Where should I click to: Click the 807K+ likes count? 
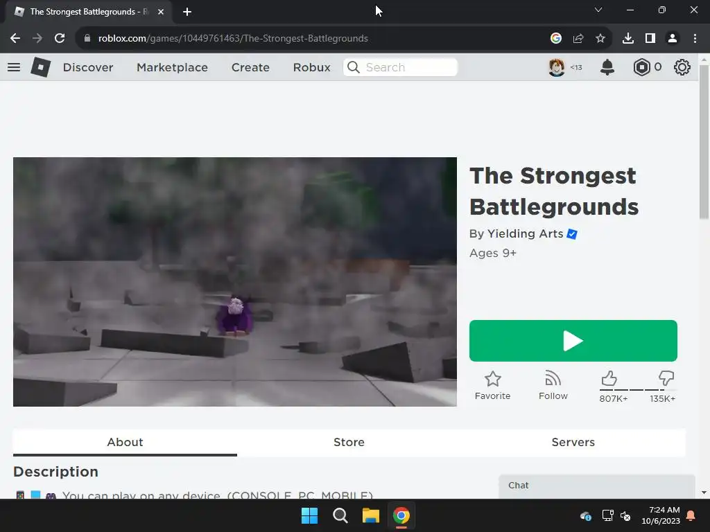614,399
